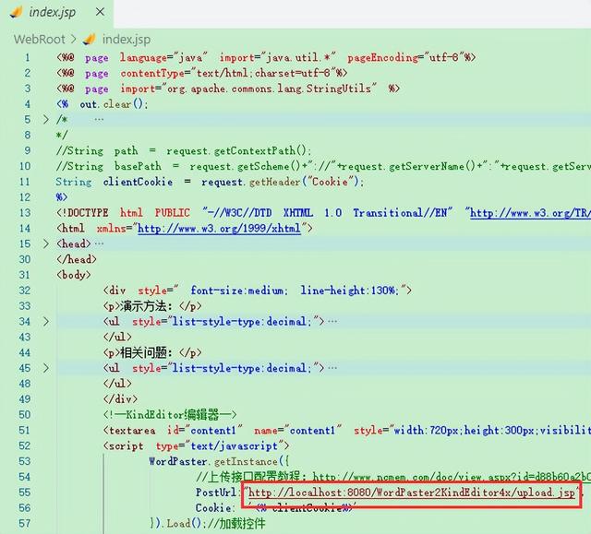This screenshot has height=534, width=591.
Task: Click 'basePath' commented variable on line 10
Action: coord(138,166)
